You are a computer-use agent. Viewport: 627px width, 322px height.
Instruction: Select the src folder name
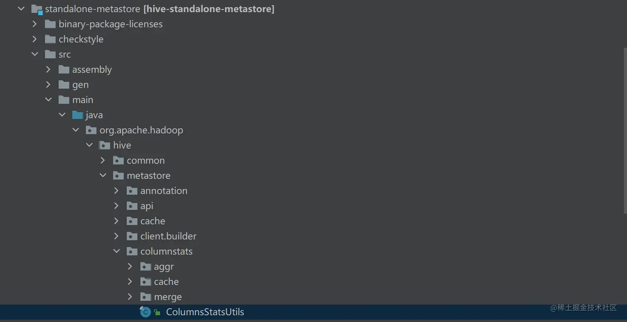[x=65, y=54]
